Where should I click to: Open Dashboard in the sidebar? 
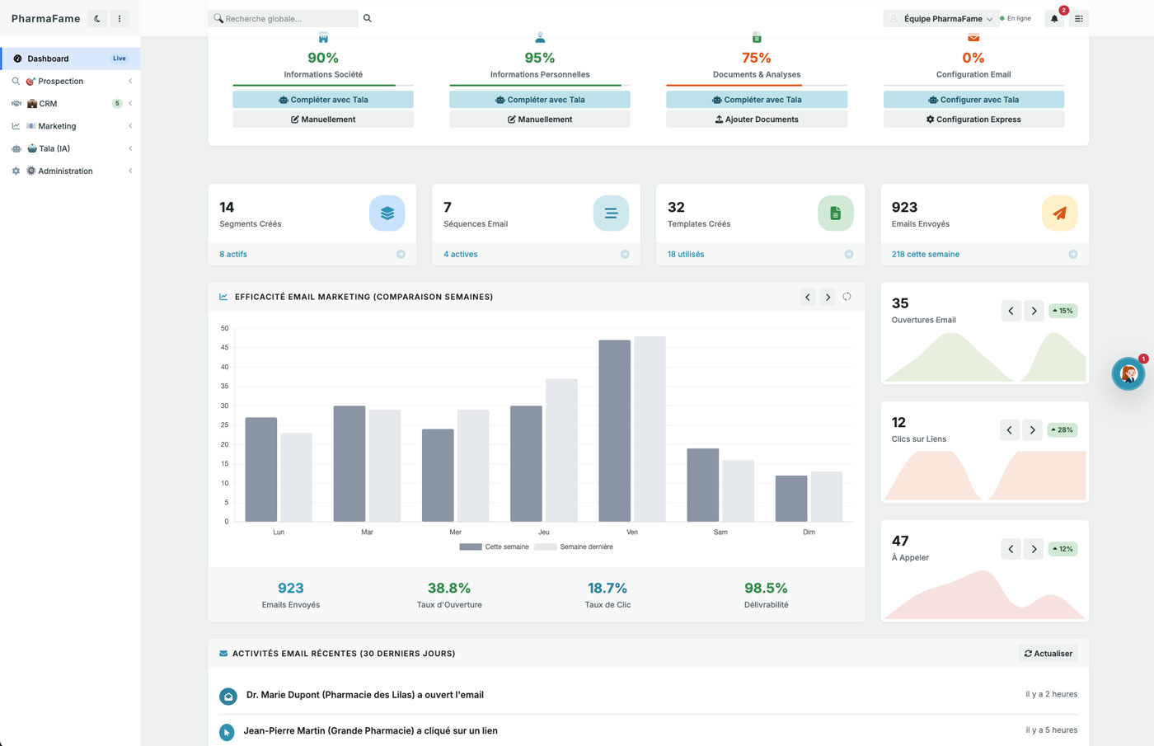[70, 59]
